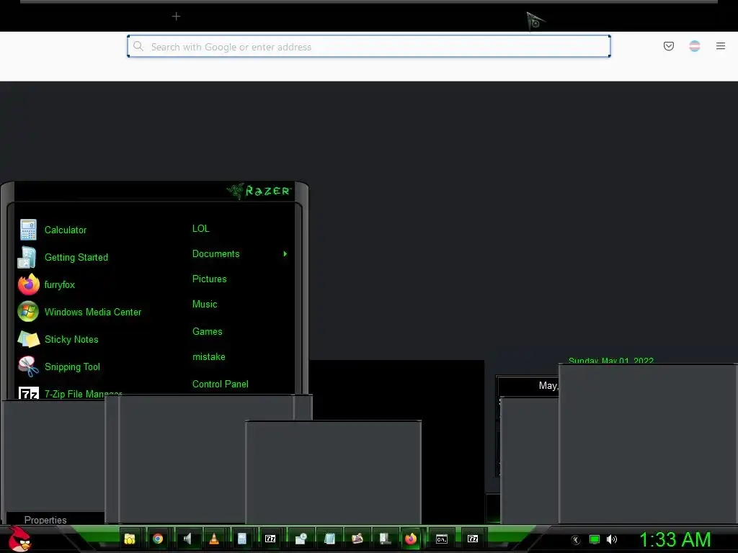Launch Calculator from the start menu

(x=65, y=230)
